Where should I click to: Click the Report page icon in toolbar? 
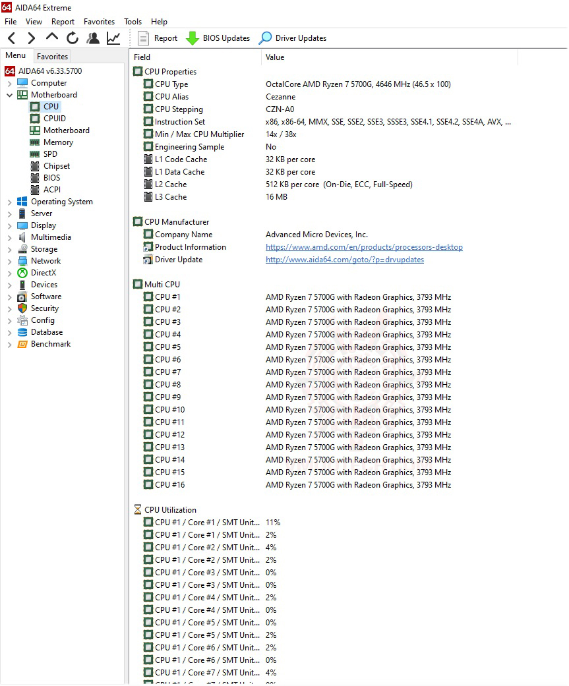(x=143, y=38)
